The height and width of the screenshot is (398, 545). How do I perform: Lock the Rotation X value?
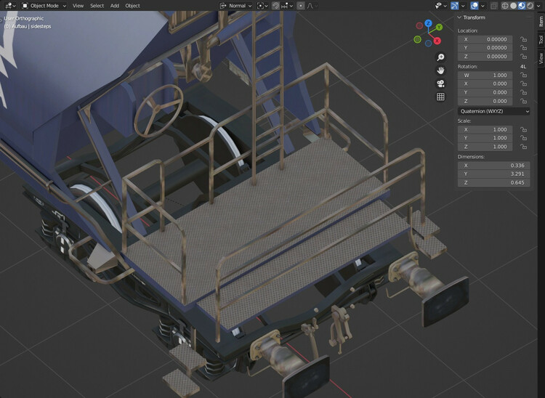point(523,84)
